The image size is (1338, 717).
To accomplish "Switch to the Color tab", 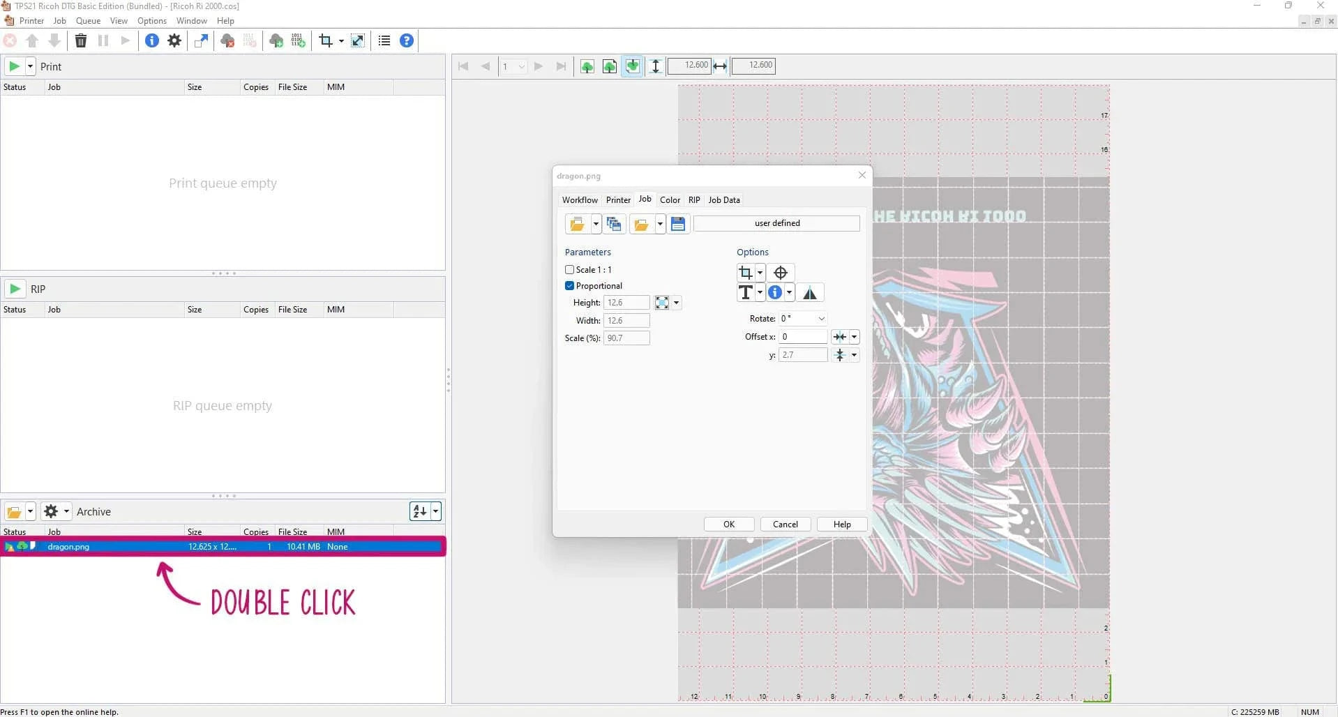I will point(670,200).
